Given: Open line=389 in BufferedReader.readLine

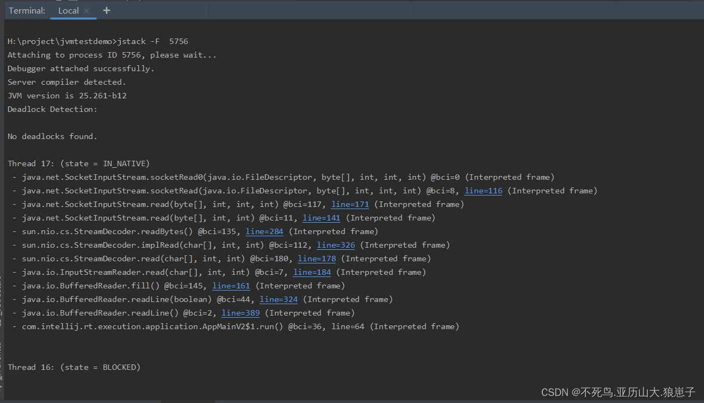Looking at the screenshot, I should [x=240, y=312].
